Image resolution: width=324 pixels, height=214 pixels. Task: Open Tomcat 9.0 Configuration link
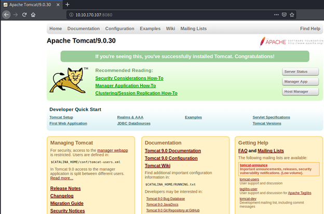171,158
